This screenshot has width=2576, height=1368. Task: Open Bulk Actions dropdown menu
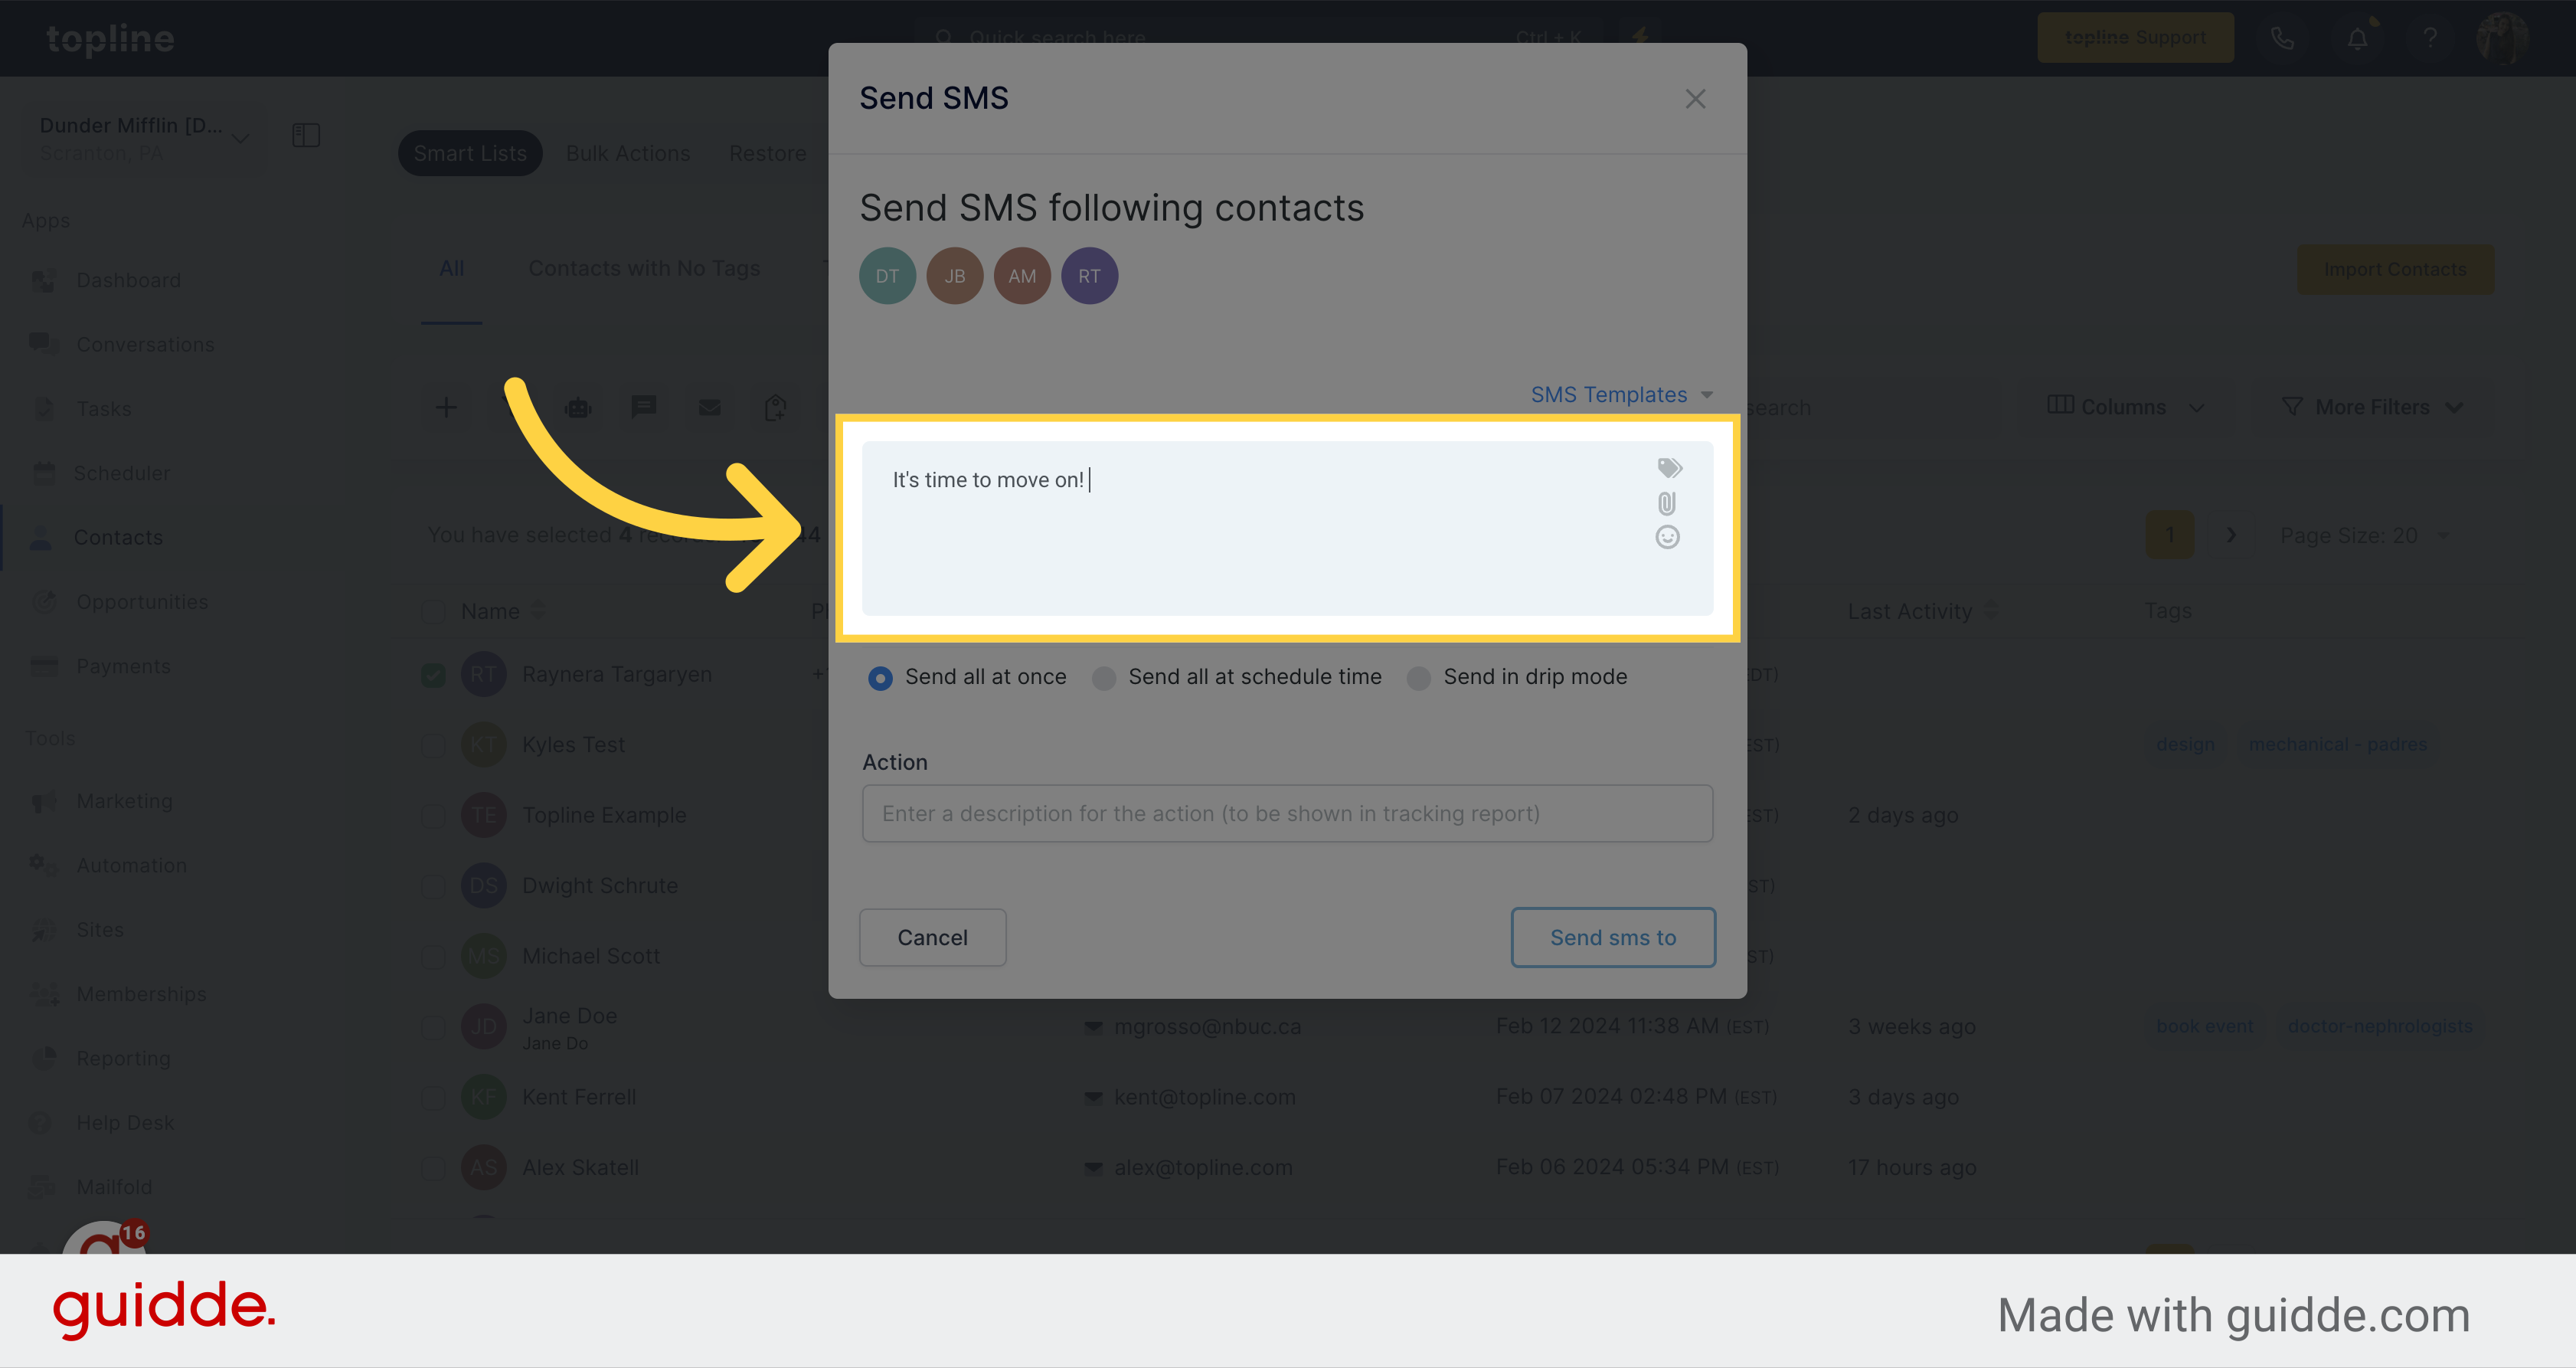point(629,152)
